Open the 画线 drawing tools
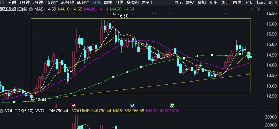The height and width of the screenshot is (129, 279). pos(237,3)
